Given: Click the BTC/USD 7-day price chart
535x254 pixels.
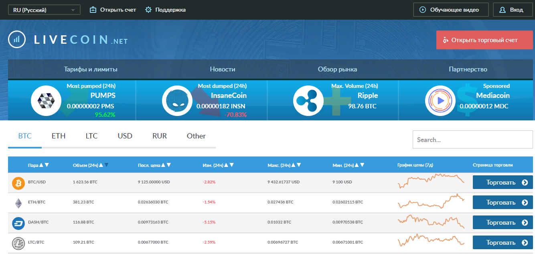Looking at the screenshot, I should 431,181.
